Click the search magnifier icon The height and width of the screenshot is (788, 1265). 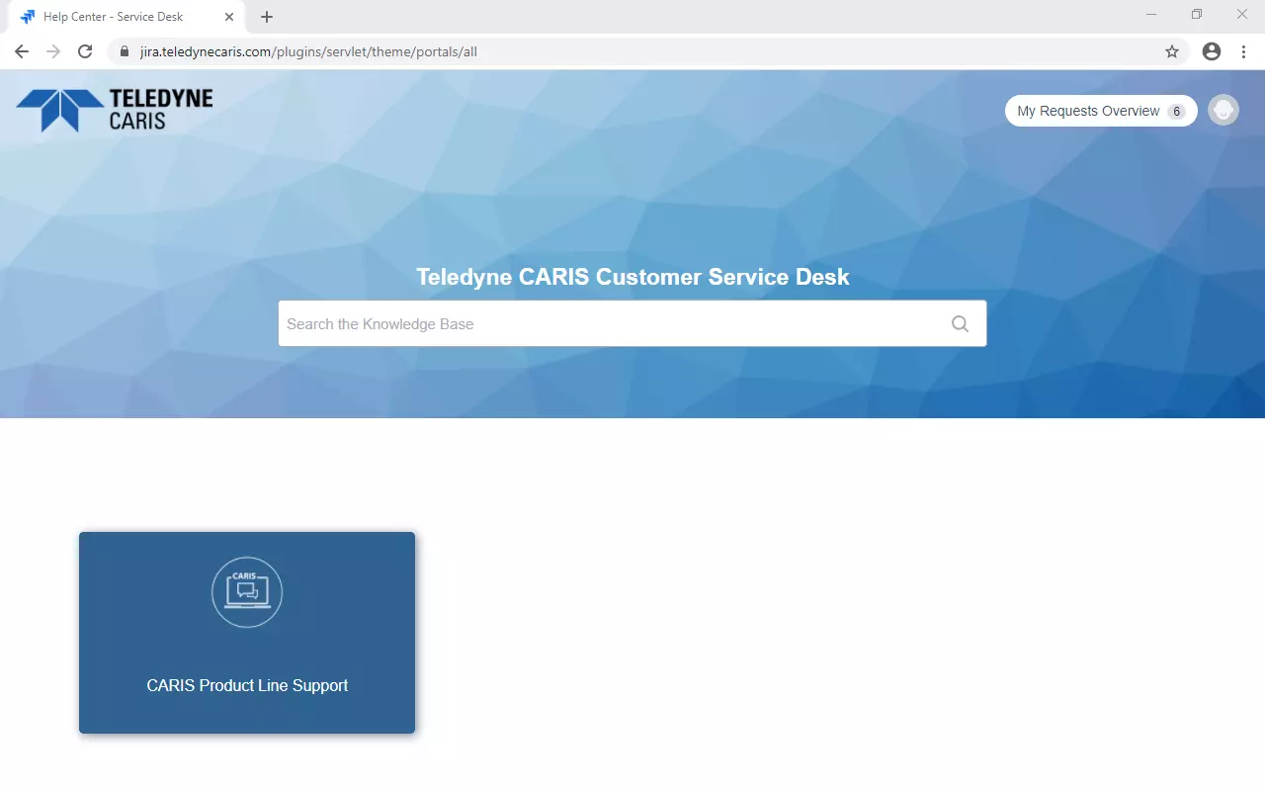[959, 323]
